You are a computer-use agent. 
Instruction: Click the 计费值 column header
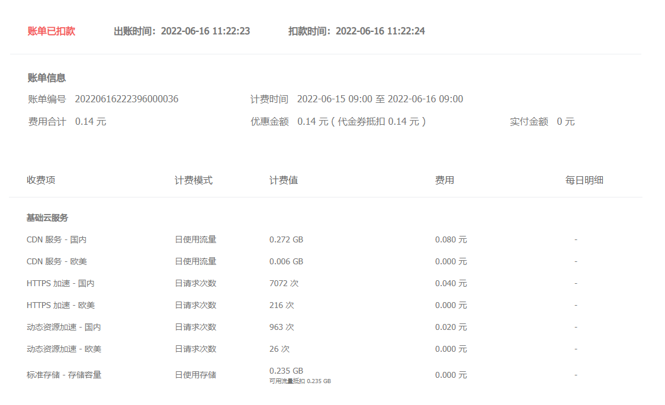tap(283, 180)
